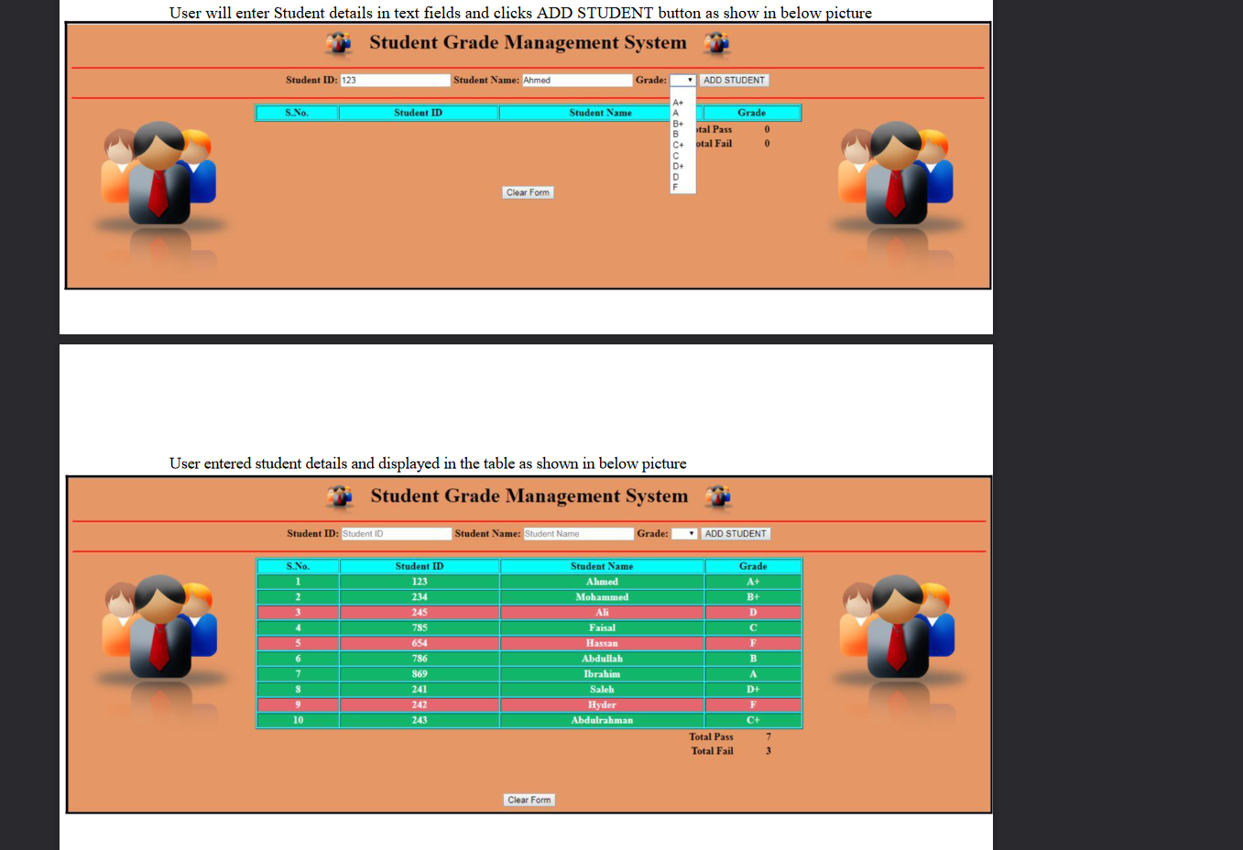The width and height of the screenshot is (1243, 850).
Task: Click the Student ID field showing 123
Action: pyautogui.click(x=394, y=80)
